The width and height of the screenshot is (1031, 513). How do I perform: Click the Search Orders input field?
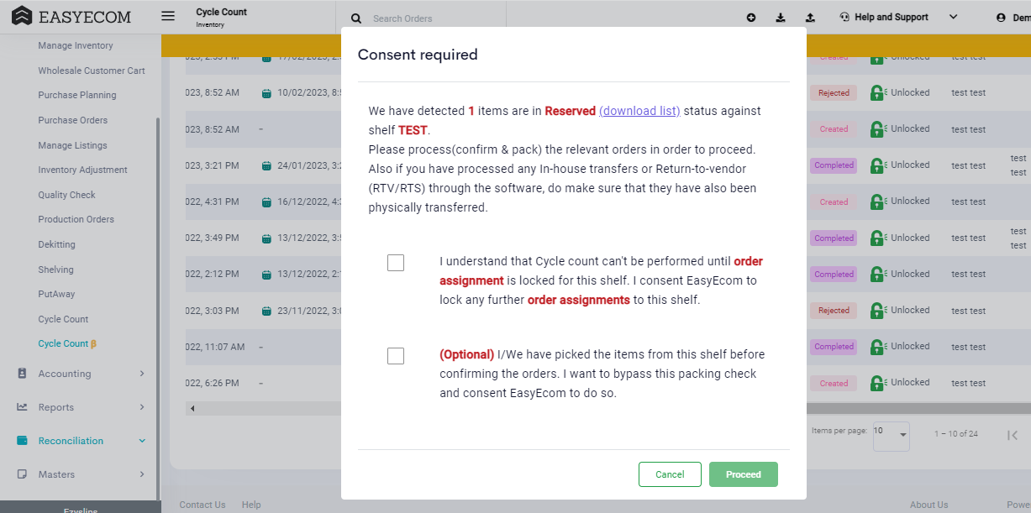click(433, 18)
